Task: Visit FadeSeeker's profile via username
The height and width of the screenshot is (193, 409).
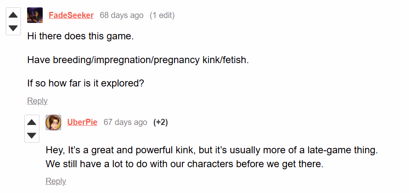Action: 71,16
